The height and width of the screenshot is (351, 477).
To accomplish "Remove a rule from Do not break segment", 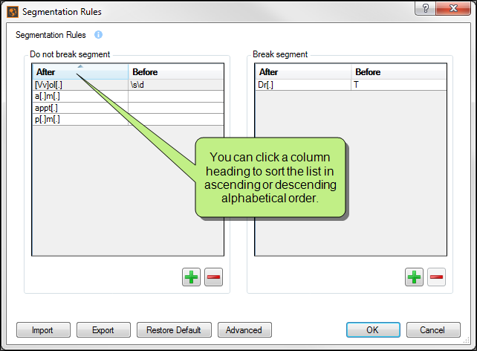I will [213, 277].
